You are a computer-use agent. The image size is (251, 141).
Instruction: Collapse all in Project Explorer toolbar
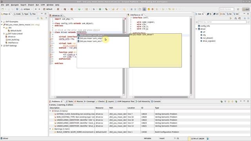(x=38, y=18)
